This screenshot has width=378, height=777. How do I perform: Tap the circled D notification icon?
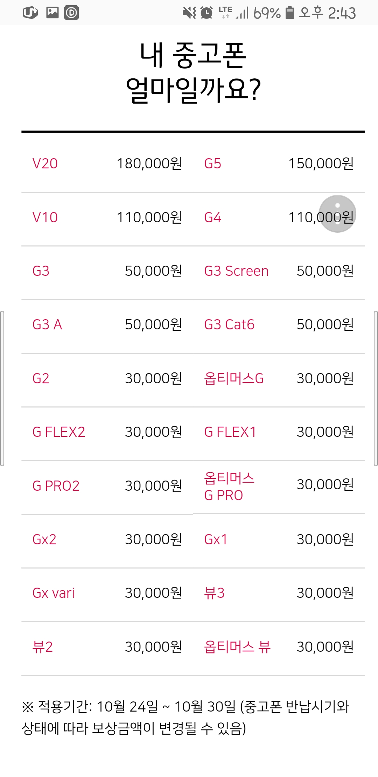pos(71,13)
